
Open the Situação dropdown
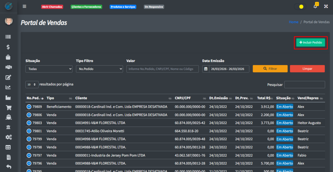pos(49,69)
